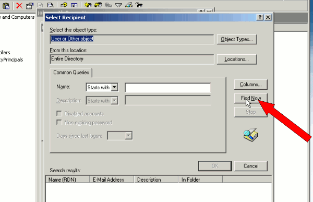Click the directory search magnifier icon below Stop

[251, 135]
